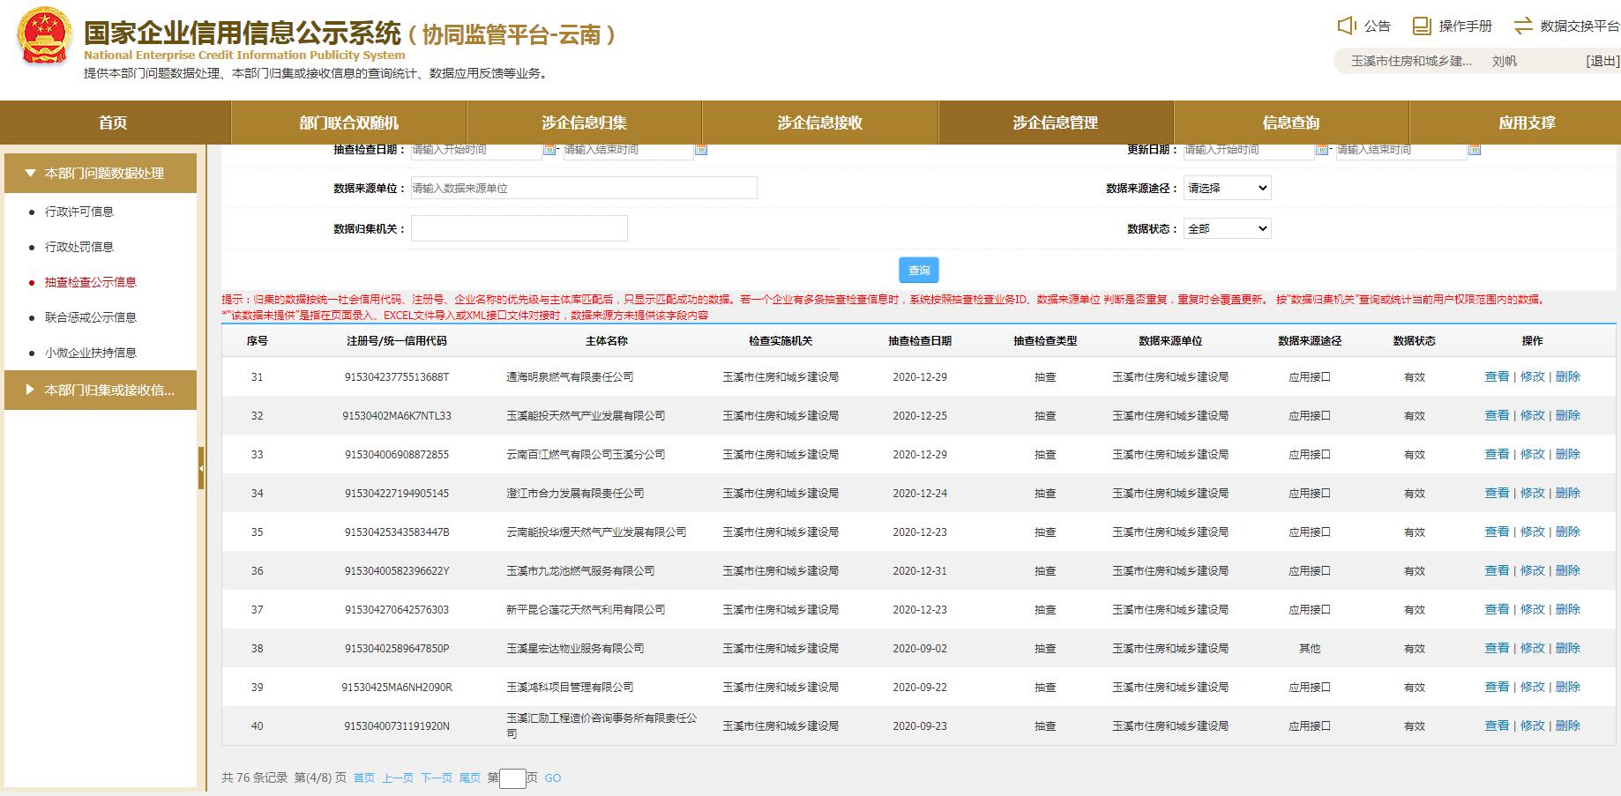Click the 主体名称 column header
Screen dimensions: 1621x796
607,340
